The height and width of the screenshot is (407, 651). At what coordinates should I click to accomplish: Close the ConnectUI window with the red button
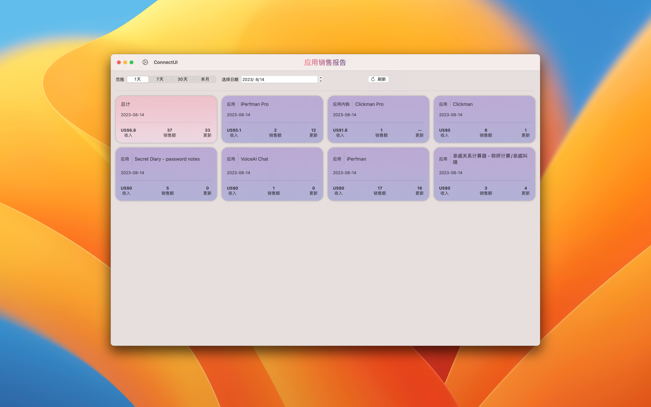[x=119, y=62]
